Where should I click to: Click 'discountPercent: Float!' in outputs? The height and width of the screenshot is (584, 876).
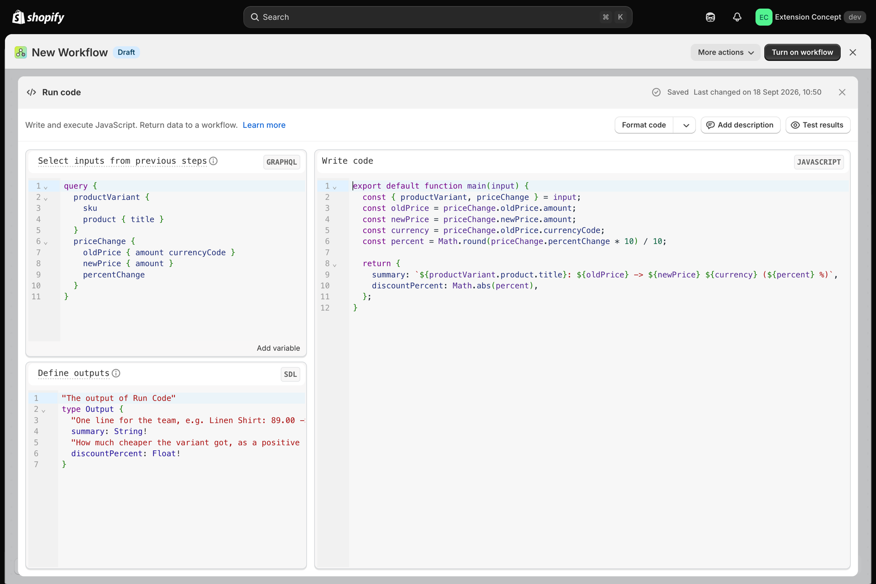[x=125, y=454]
